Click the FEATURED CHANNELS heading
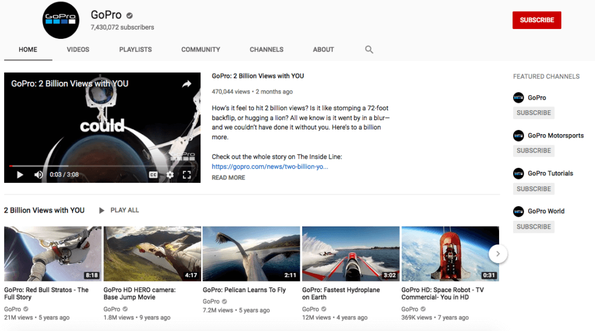This screenshot has width=595, height=331. [x=546, y=77]
